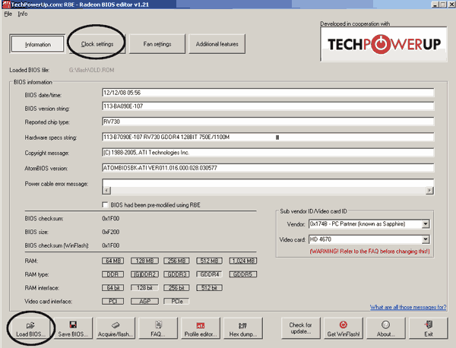456x348 pixels.
Task: Open the About dialog button
Action: [x=385, y=328]
